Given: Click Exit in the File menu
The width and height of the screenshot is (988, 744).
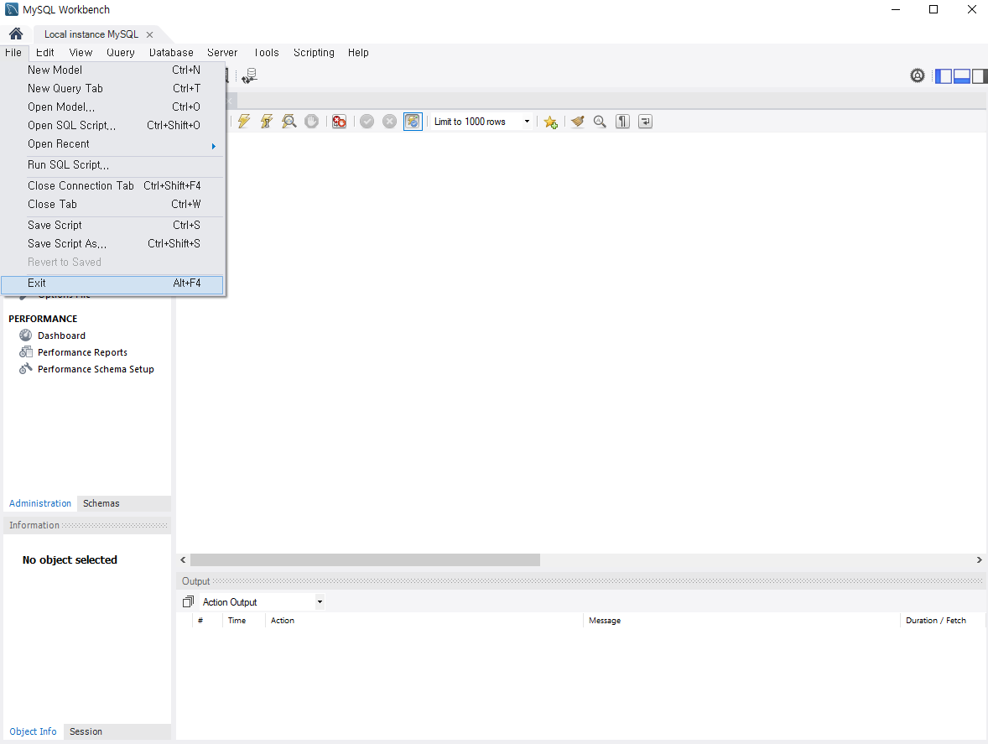Looking at the screenshot, I should coord(112,284).
